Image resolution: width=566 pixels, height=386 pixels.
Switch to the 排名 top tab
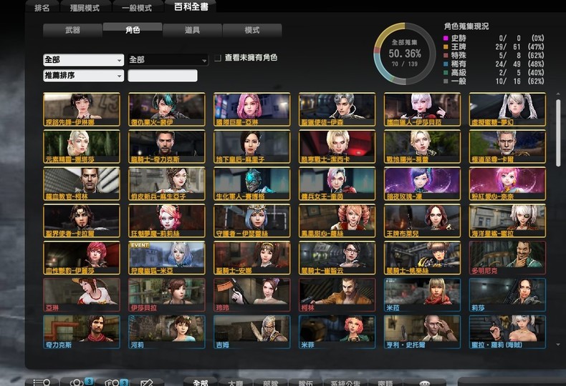click(42, 8)
